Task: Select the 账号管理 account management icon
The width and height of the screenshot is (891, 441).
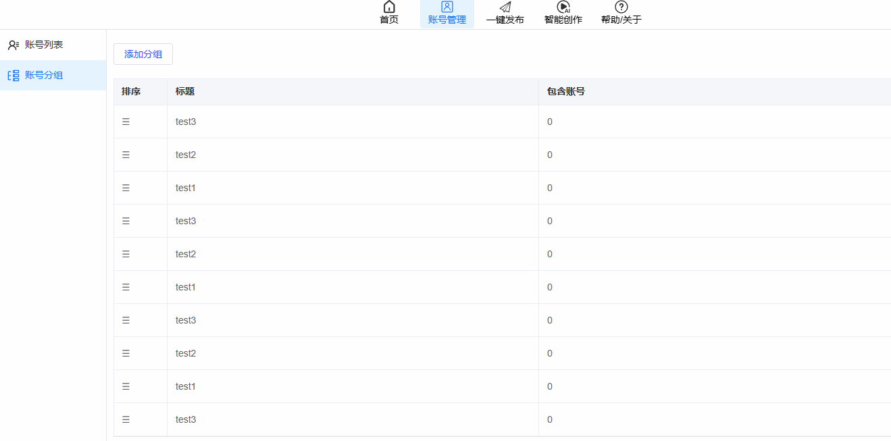Action: tap(447, 7)
